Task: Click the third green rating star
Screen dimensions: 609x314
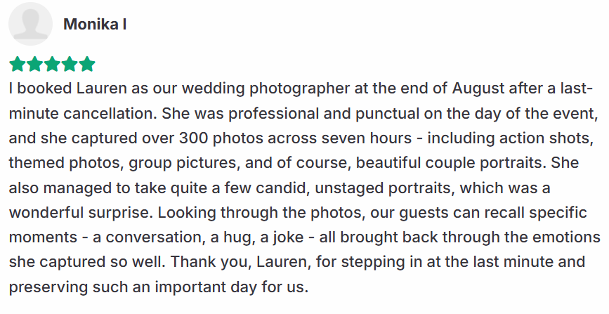Action: (52, 65)
